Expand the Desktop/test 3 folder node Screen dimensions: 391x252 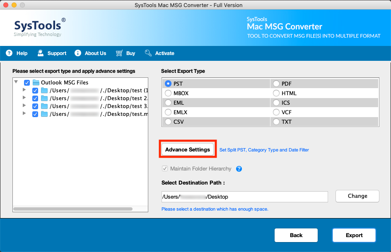point(24,106)
